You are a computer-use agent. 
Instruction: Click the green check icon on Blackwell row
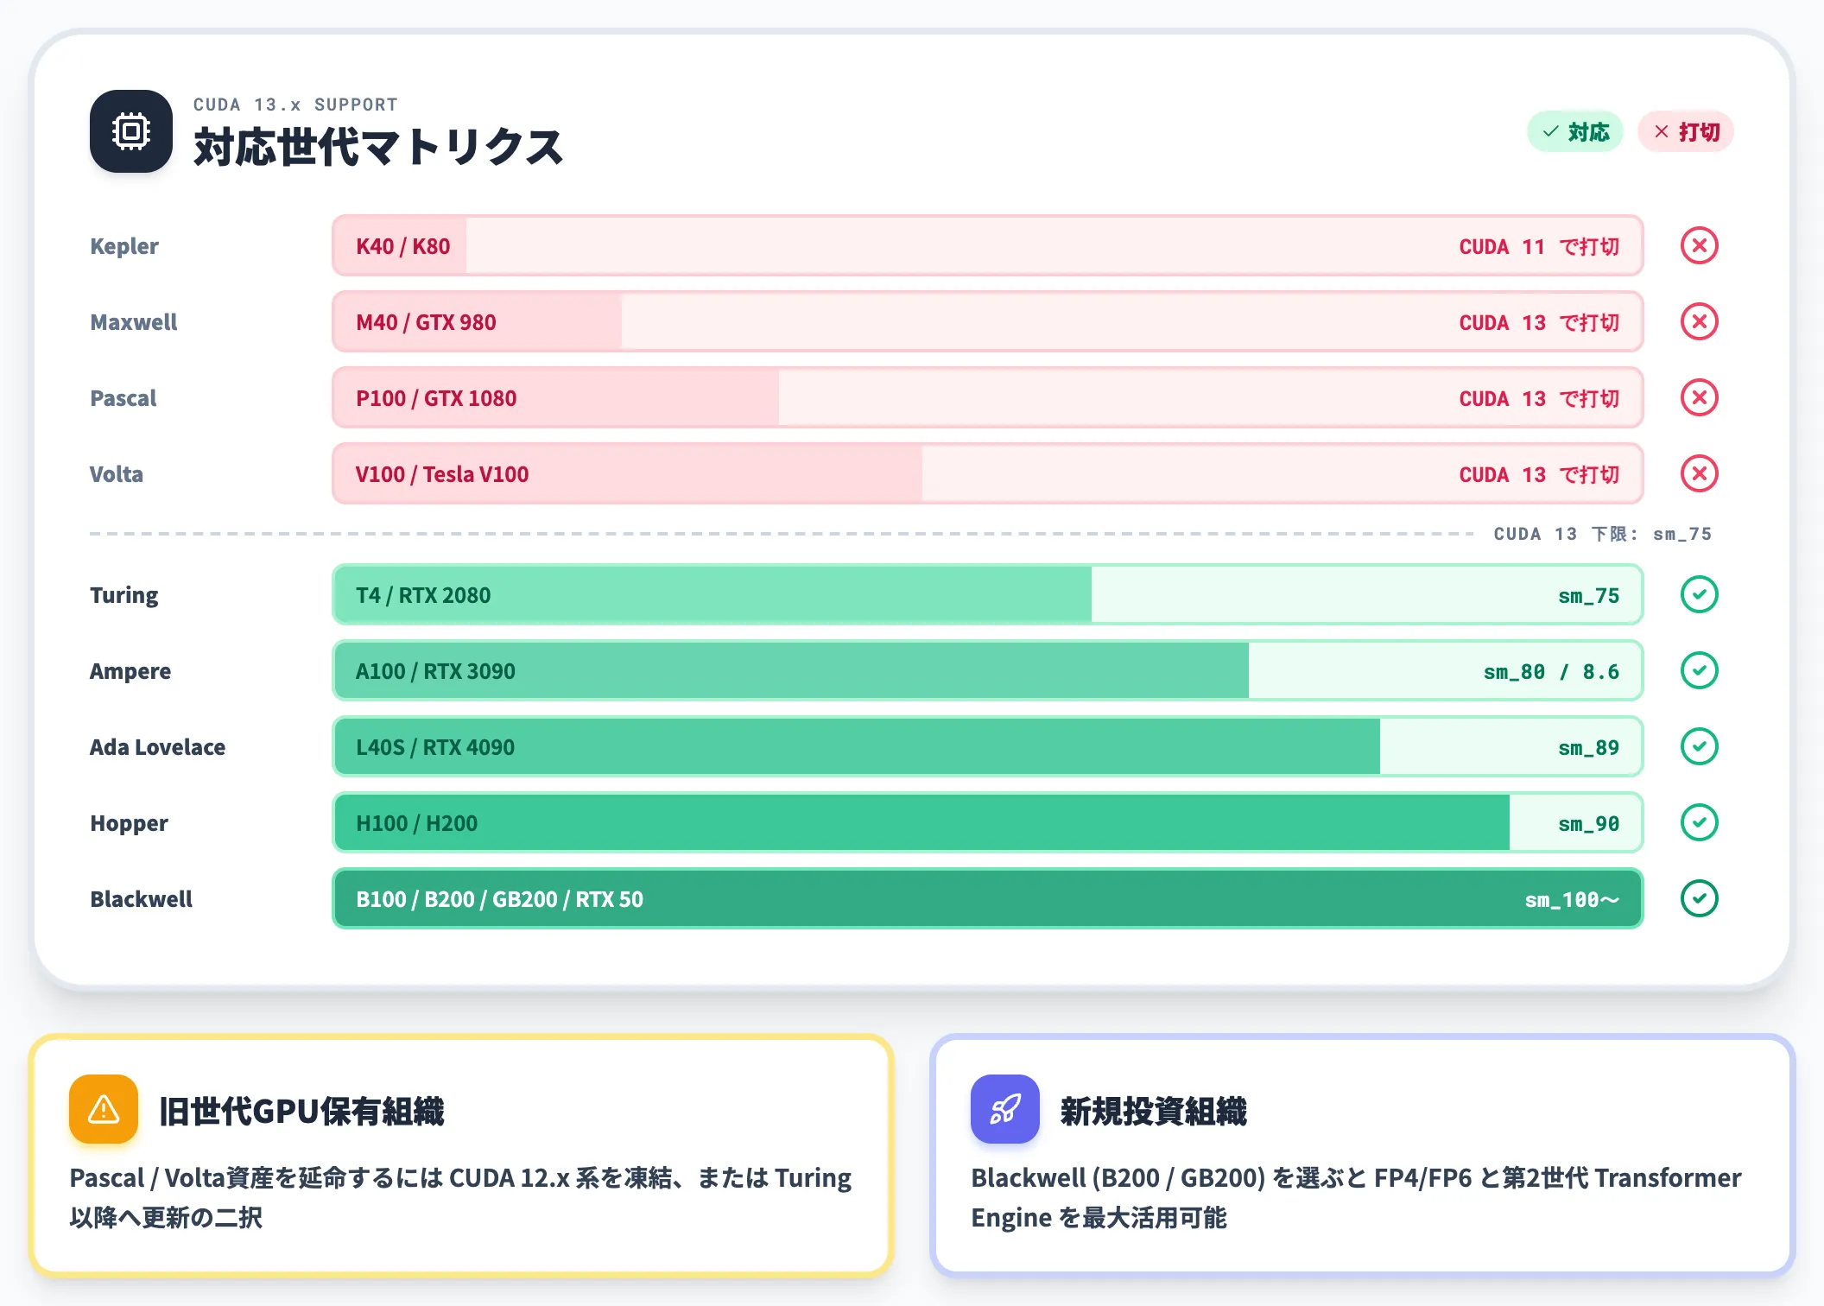pos(1699,899)
